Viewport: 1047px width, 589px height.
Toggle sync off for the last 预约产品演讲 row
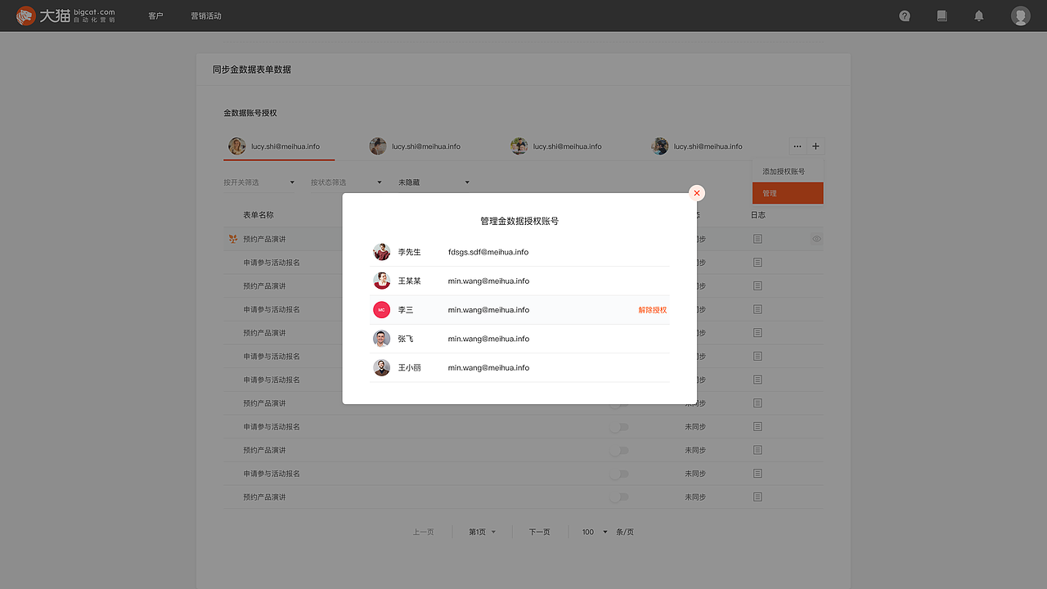[x=619, y=497]
